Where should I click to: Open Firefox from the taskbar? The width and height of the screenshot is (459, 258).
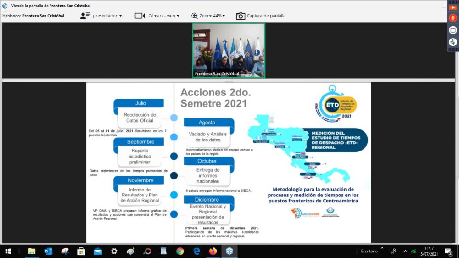coord(213,251)
